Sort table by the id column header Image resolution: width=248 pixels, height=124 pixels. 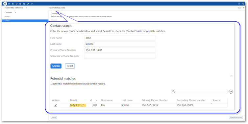pyautogui.click(x=91, y=100)
